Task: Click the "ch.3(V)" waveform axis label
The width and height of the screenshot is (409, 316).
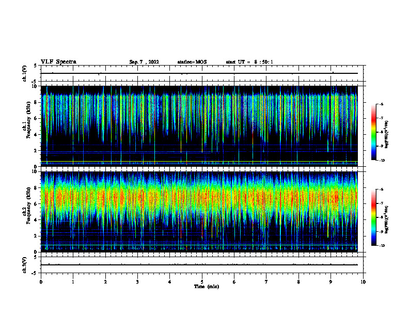Action: 25,265
